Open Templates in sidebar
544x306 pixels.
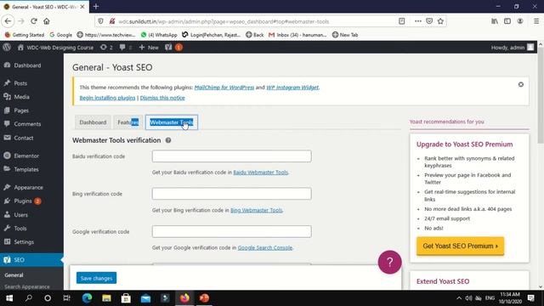pyautogui.click(x=26, y=169)
